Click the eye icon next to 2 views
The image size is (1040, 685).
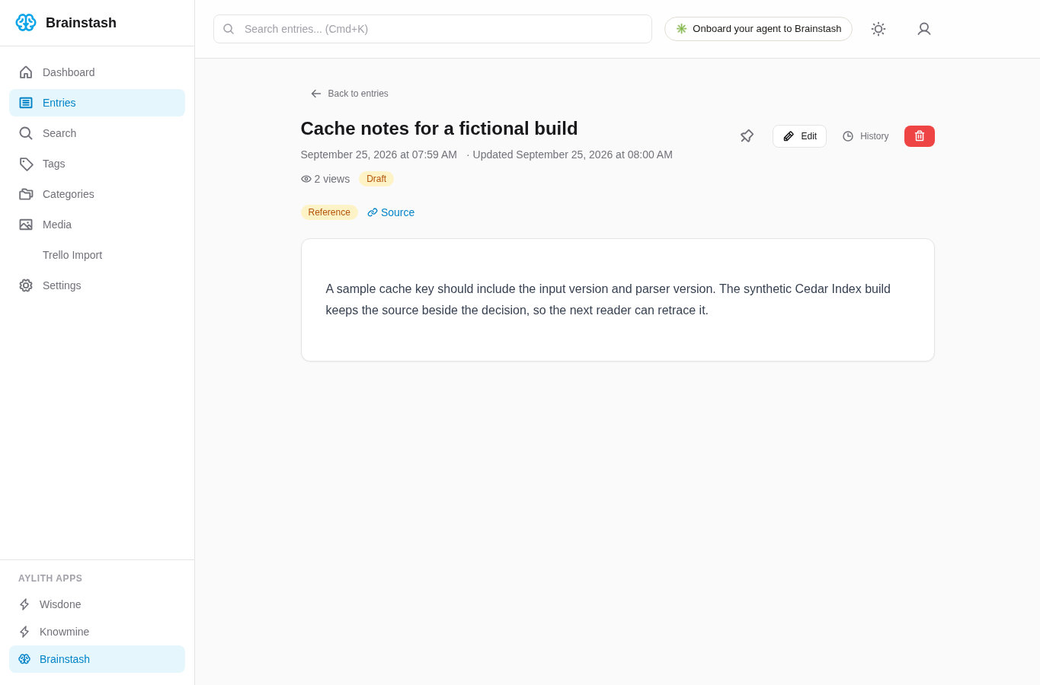click(306, 179)
